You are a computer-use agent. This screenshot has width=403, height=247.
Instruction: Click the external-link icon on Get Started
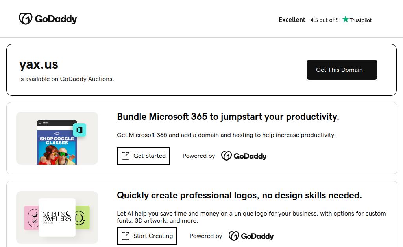point(126,156)
